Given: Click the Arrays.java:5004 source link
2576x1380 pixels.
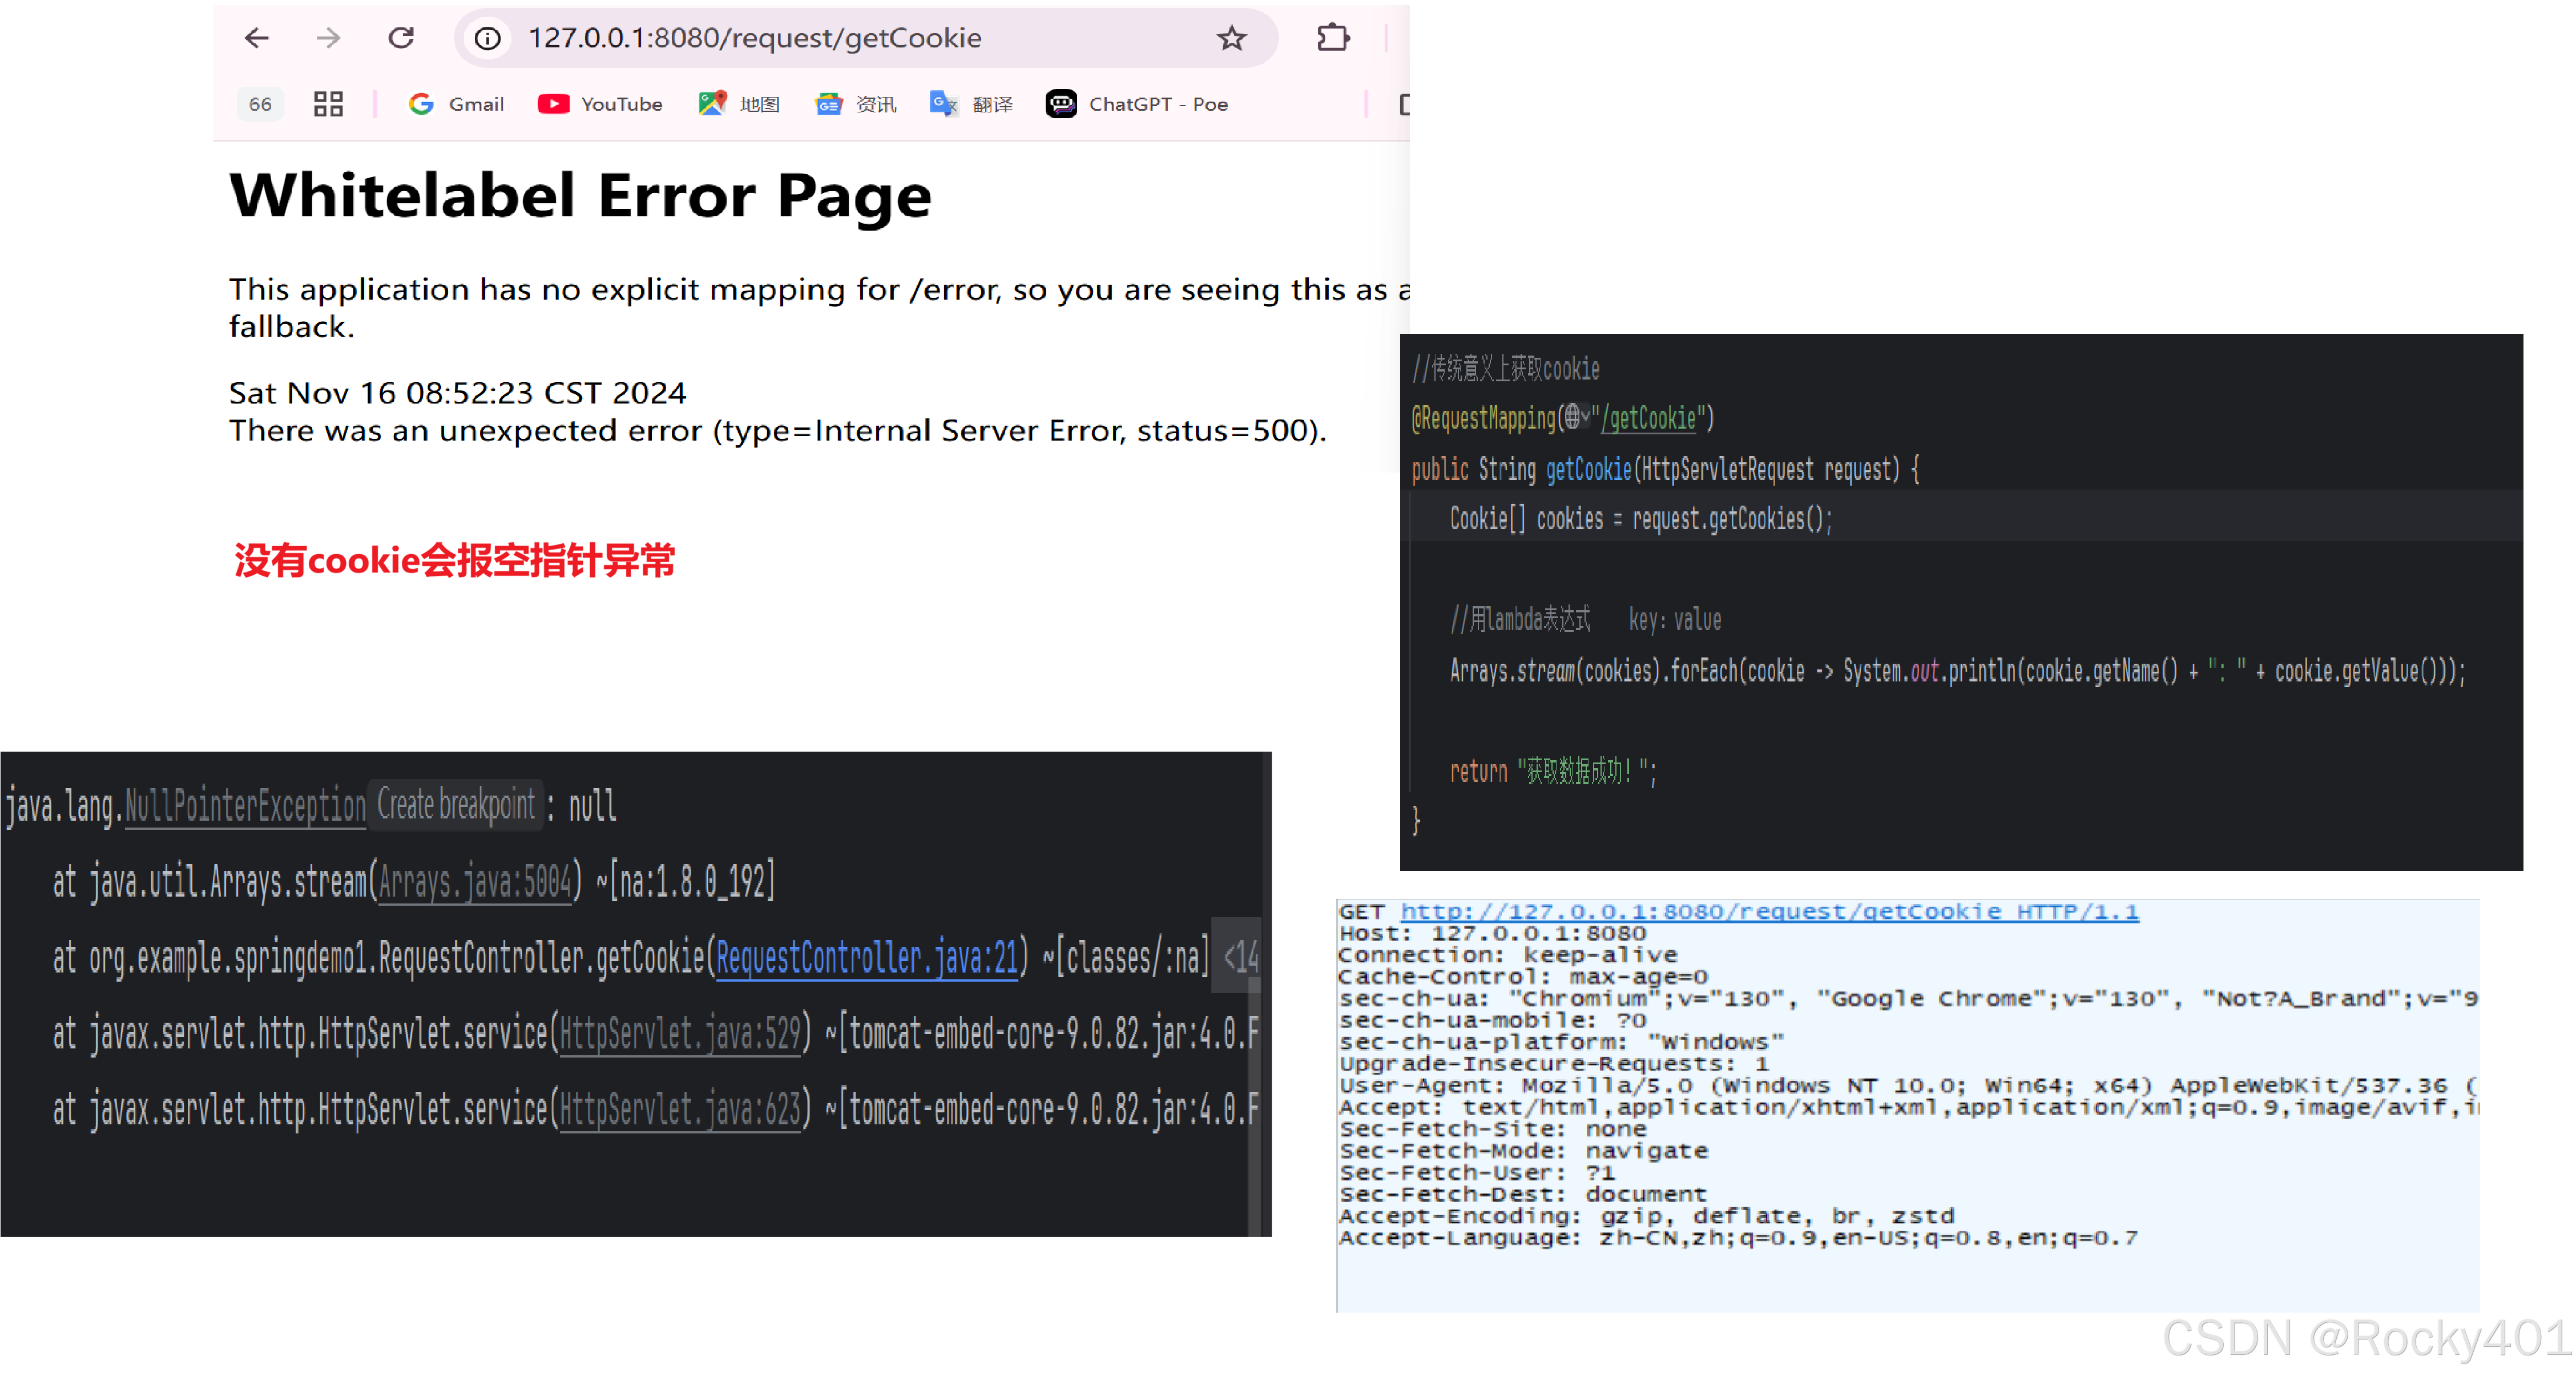Looking at the screenshot, I should [x=474, y=882].
